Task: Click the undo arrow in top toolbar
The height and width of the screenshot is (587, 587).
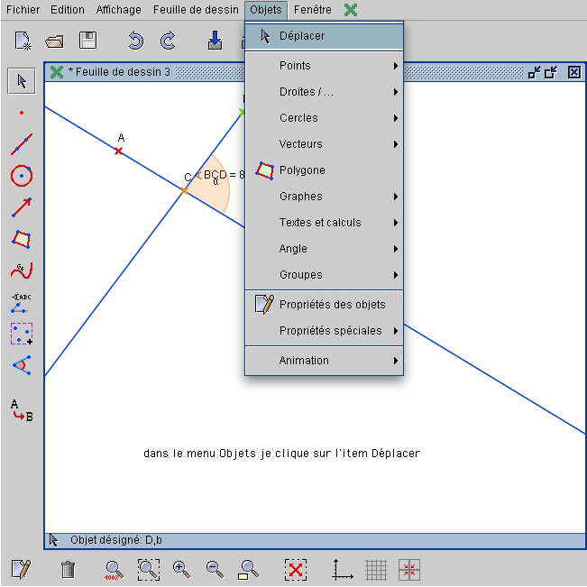Action: point(135,41)
